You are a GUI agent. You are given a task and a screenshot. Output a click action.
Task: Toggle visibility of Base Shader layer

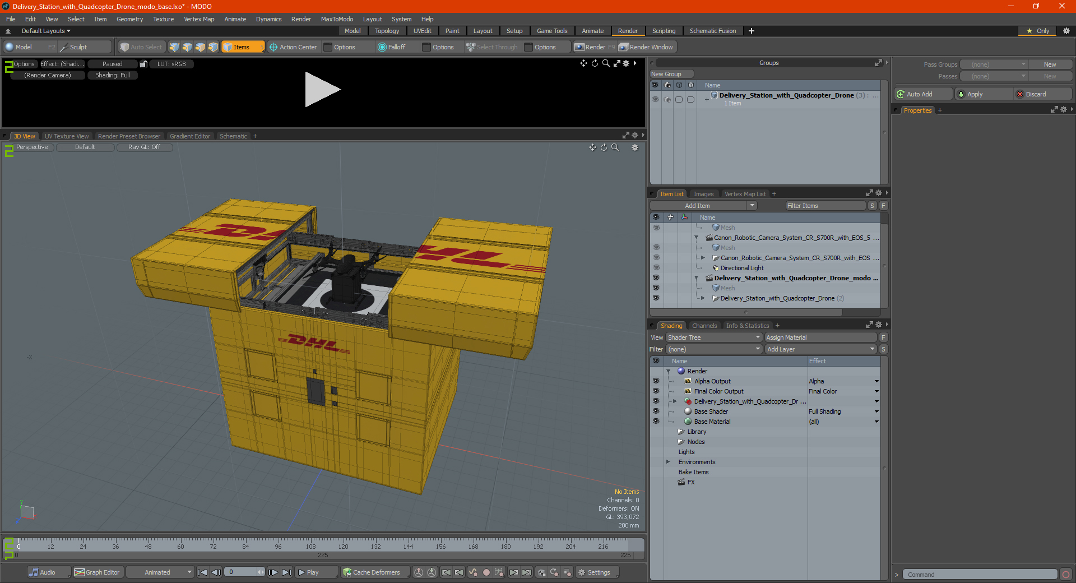(656, 411)
